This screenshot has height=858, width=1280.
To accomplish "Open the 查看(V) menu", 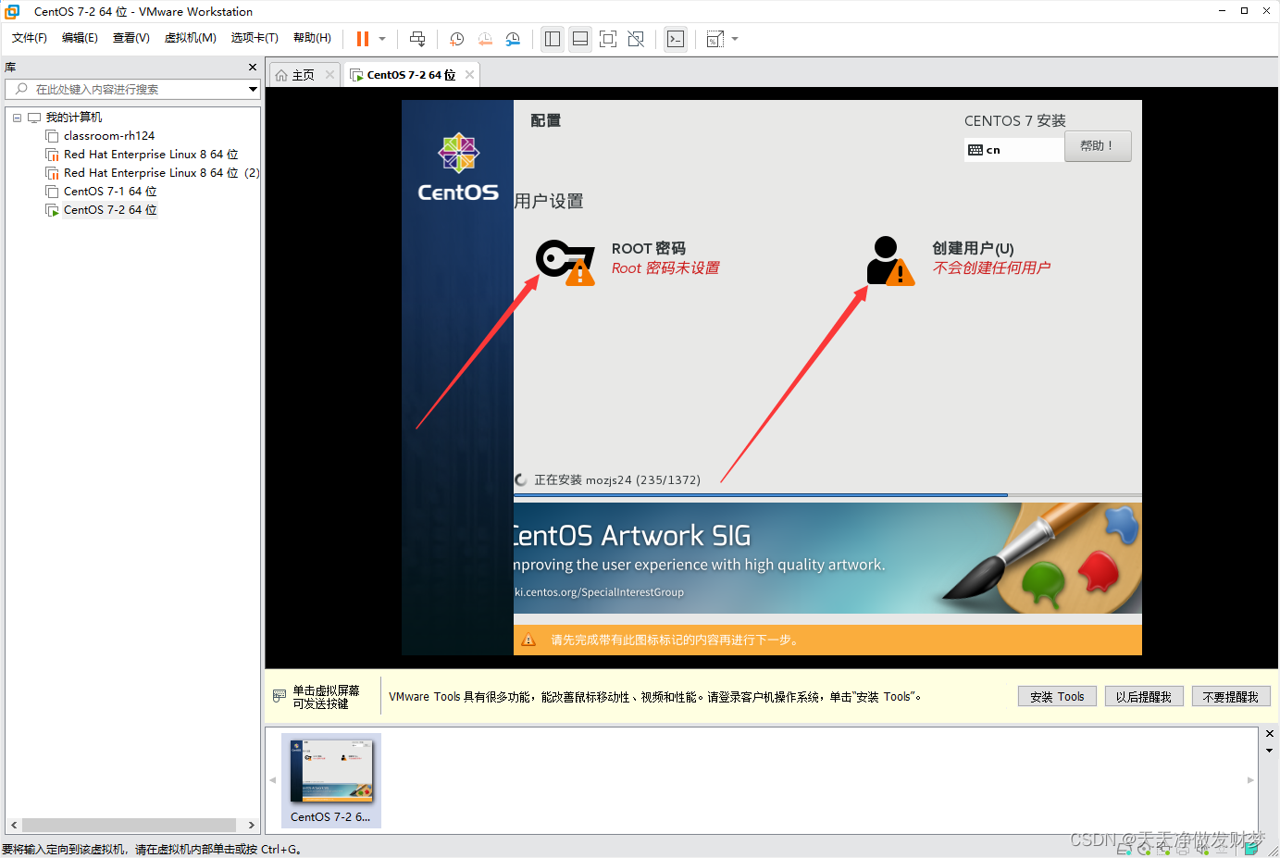I will [x=131, y=38].
